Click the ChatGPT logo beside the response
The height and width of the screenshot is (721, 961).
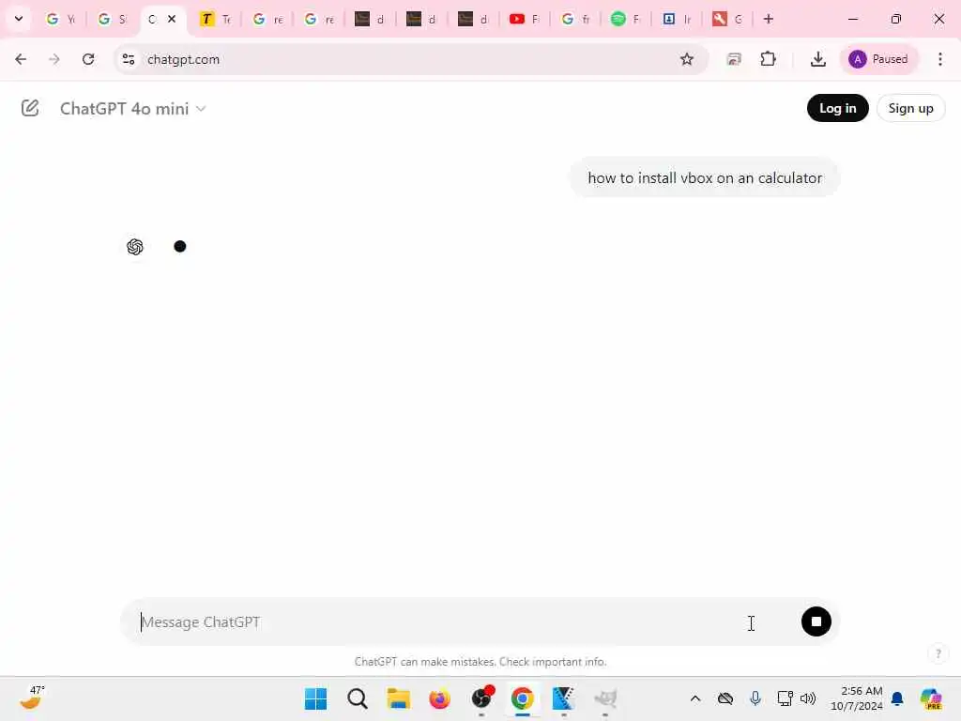[x=135, y=247]
